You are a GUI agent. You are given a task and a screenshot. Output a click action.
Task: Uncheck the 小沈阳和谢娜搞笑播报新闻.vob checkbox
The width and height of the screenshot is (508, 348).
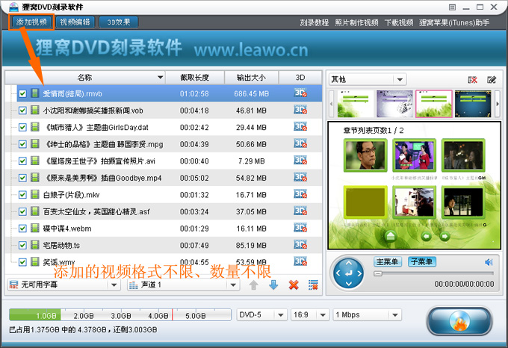coord(22,111)
